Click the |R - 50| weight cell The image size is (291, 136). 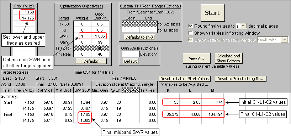pyautogui.click(x=82, y=24)
